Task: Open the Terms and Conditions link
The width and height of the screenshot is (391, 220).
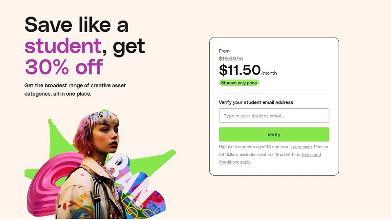Action: (x=311, y=155)
